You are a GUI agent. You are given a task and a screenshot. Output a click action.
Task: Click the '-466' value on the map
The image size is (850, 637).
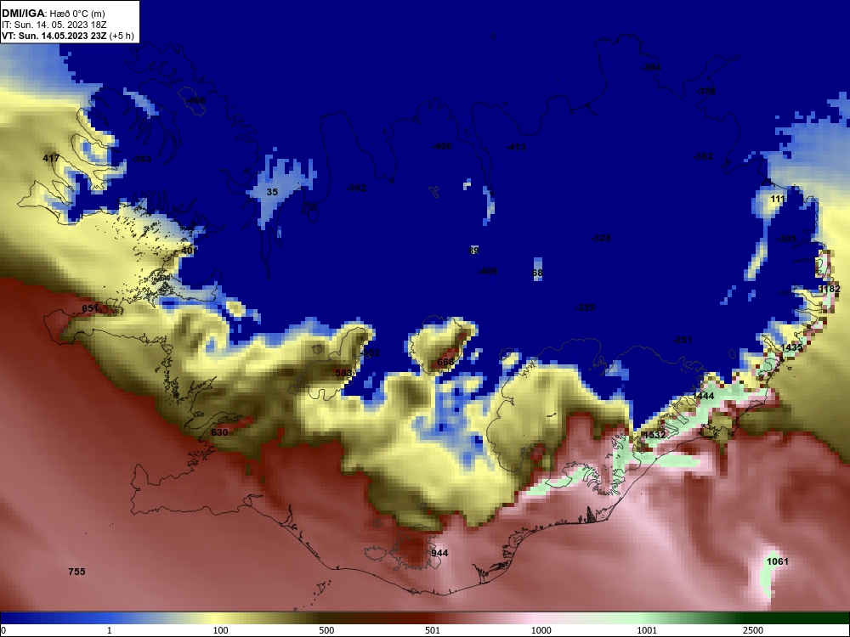[195, 101]
